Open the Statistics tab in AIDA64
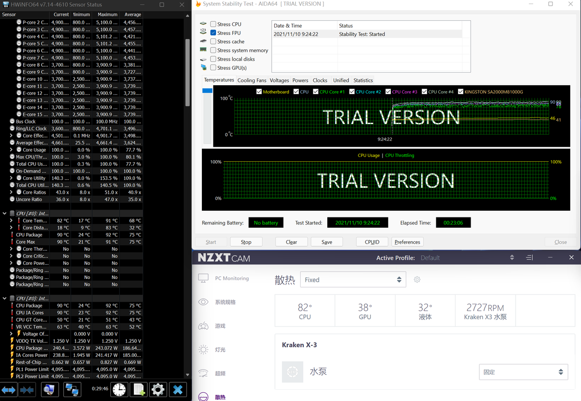This screenshot has height=401, width=581. click(x=363, y=80)
